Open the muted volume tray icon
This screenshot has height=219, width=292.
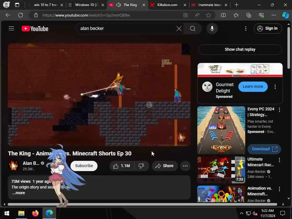coord(255,213)
